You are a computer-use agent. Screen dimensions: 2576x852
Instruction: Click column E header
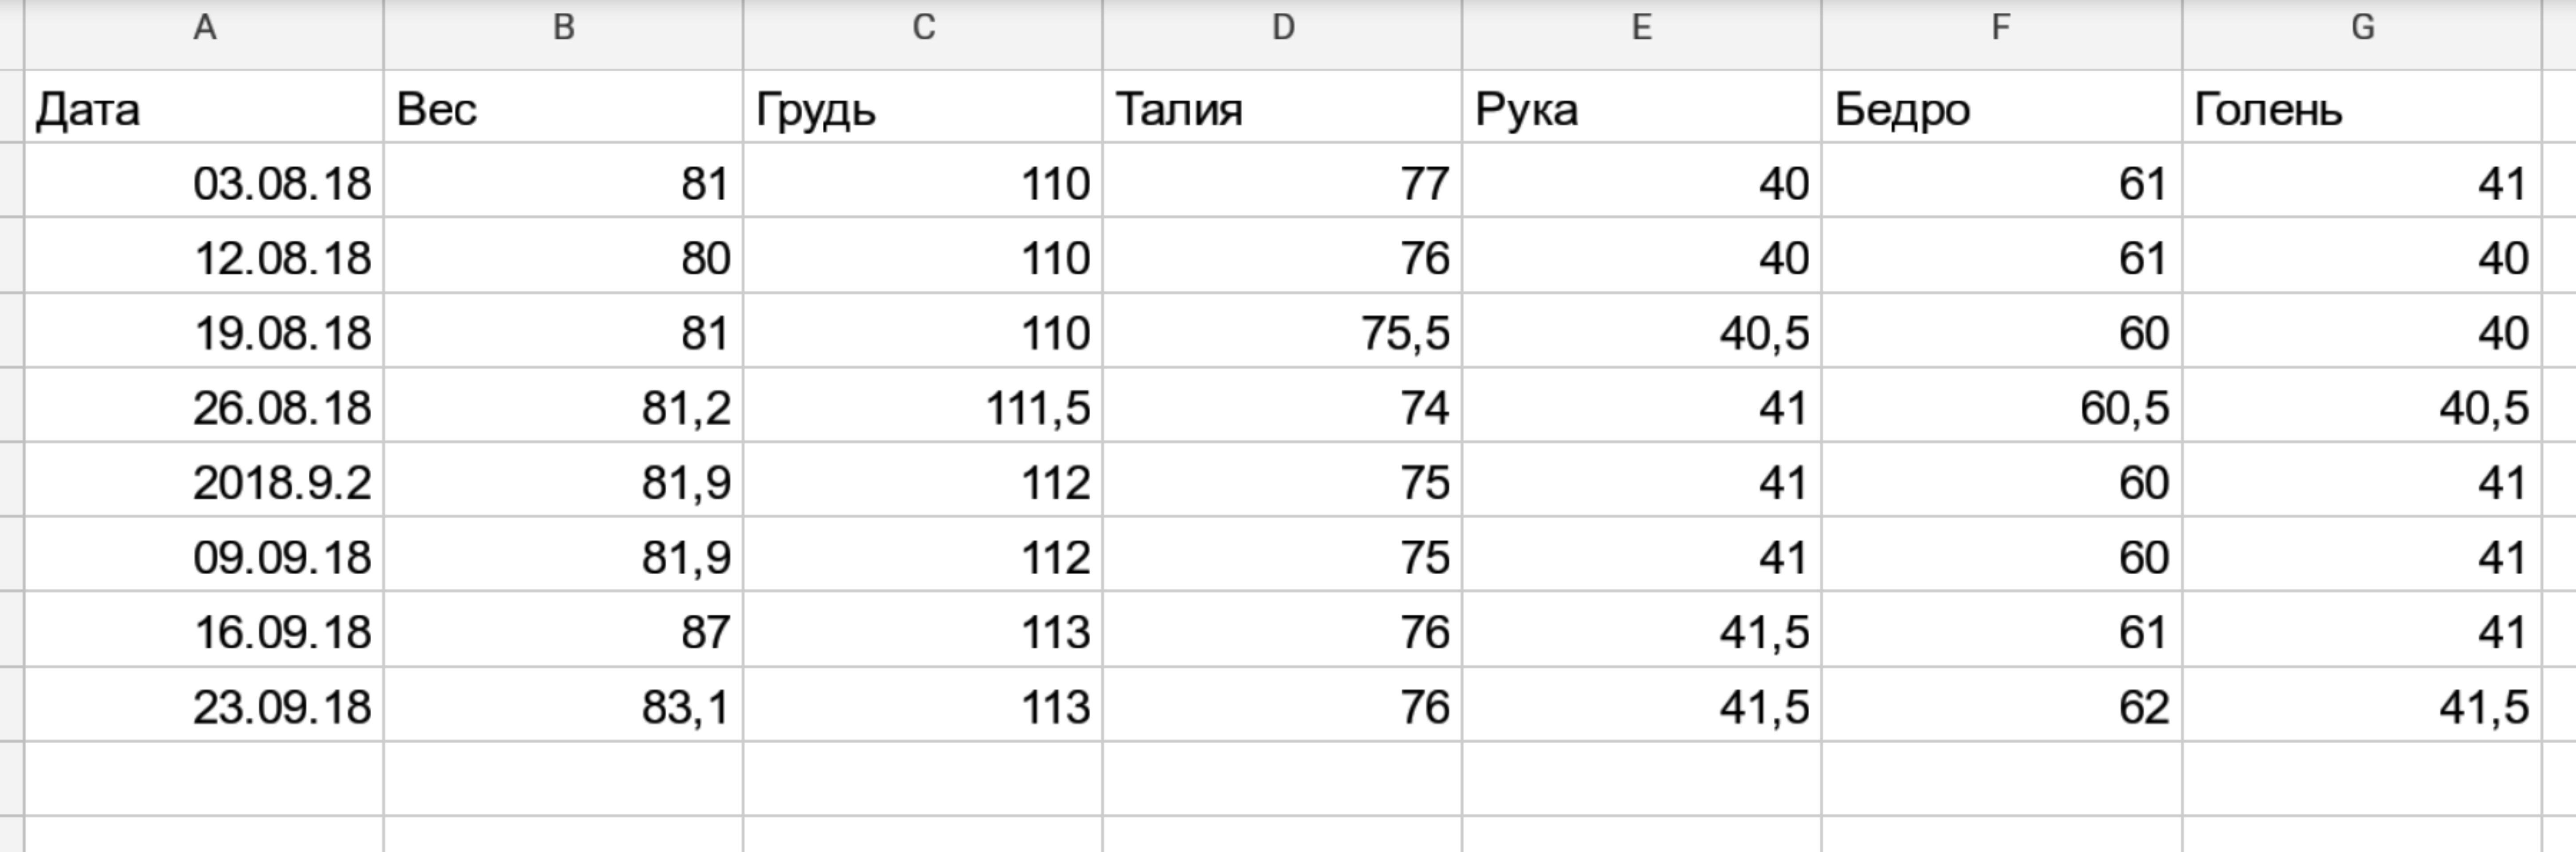1641,28
